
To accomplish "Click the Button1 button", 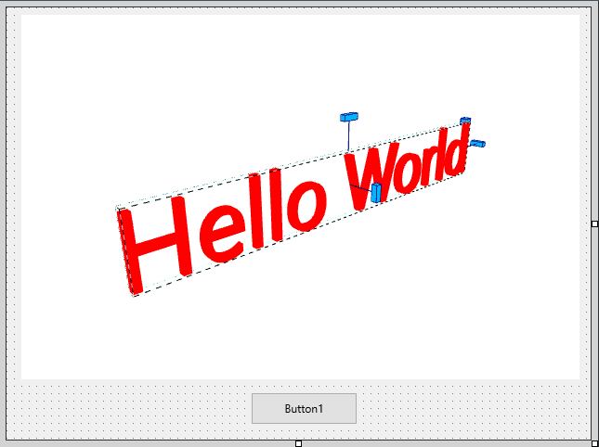I will [x=304, y=408].
